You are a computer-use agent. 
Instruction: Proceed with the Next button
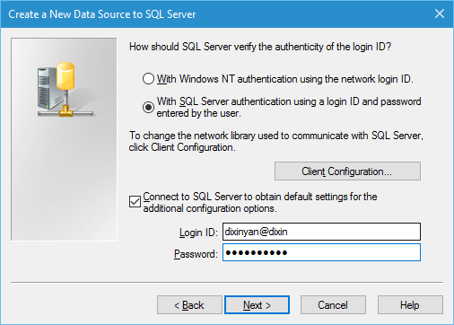click(x=257, y=305)
